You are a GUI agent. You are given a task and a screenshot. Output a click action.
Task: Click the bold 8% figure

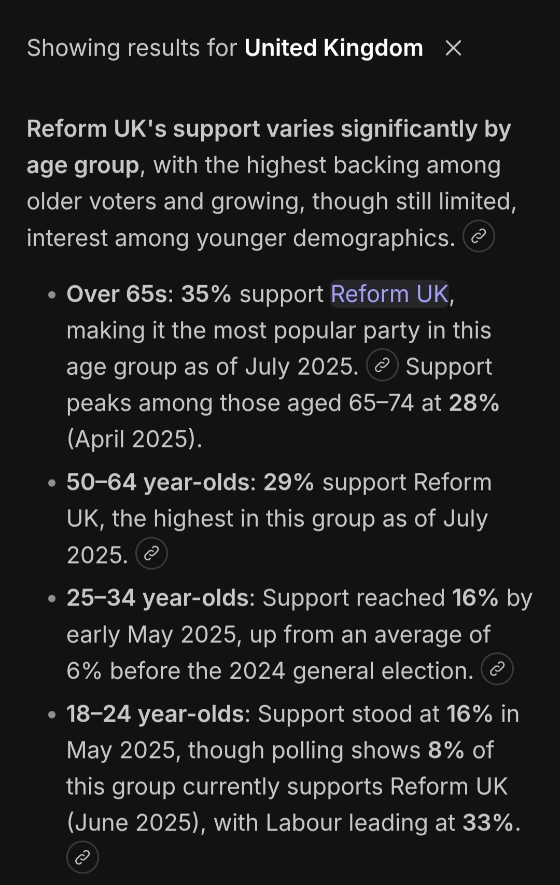445,750
